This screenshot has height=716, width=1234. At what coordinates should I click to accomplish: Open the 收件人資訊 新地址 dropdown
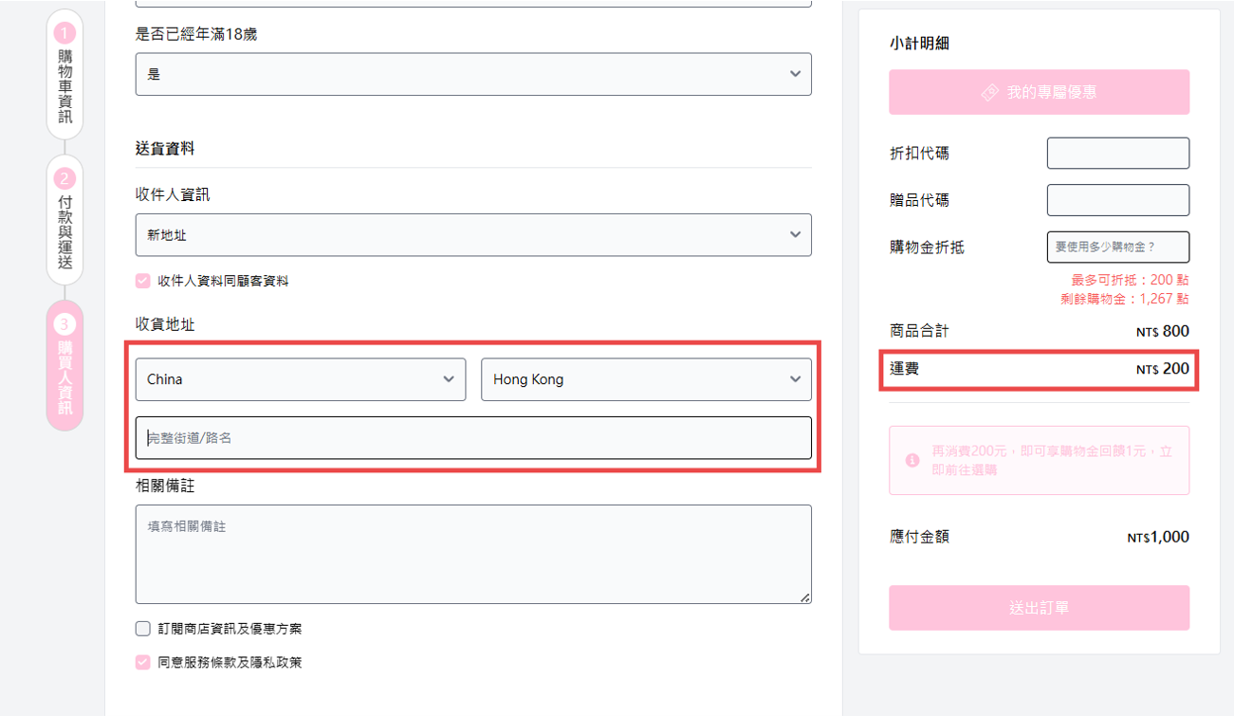coord(473,234)
